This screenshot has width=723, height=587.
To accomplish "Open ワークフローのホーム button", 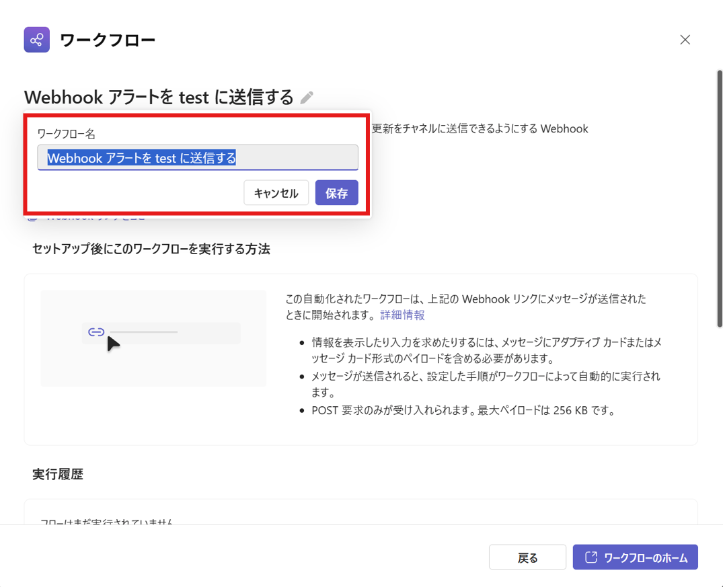I will pos(635,557).
